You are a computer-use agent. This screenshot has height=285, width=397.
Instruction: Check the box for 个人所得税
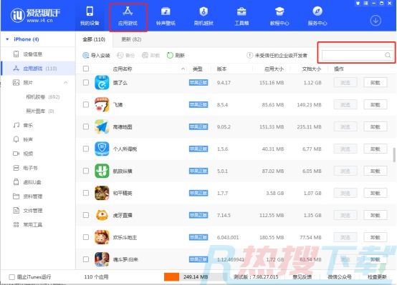coord(86,149)
